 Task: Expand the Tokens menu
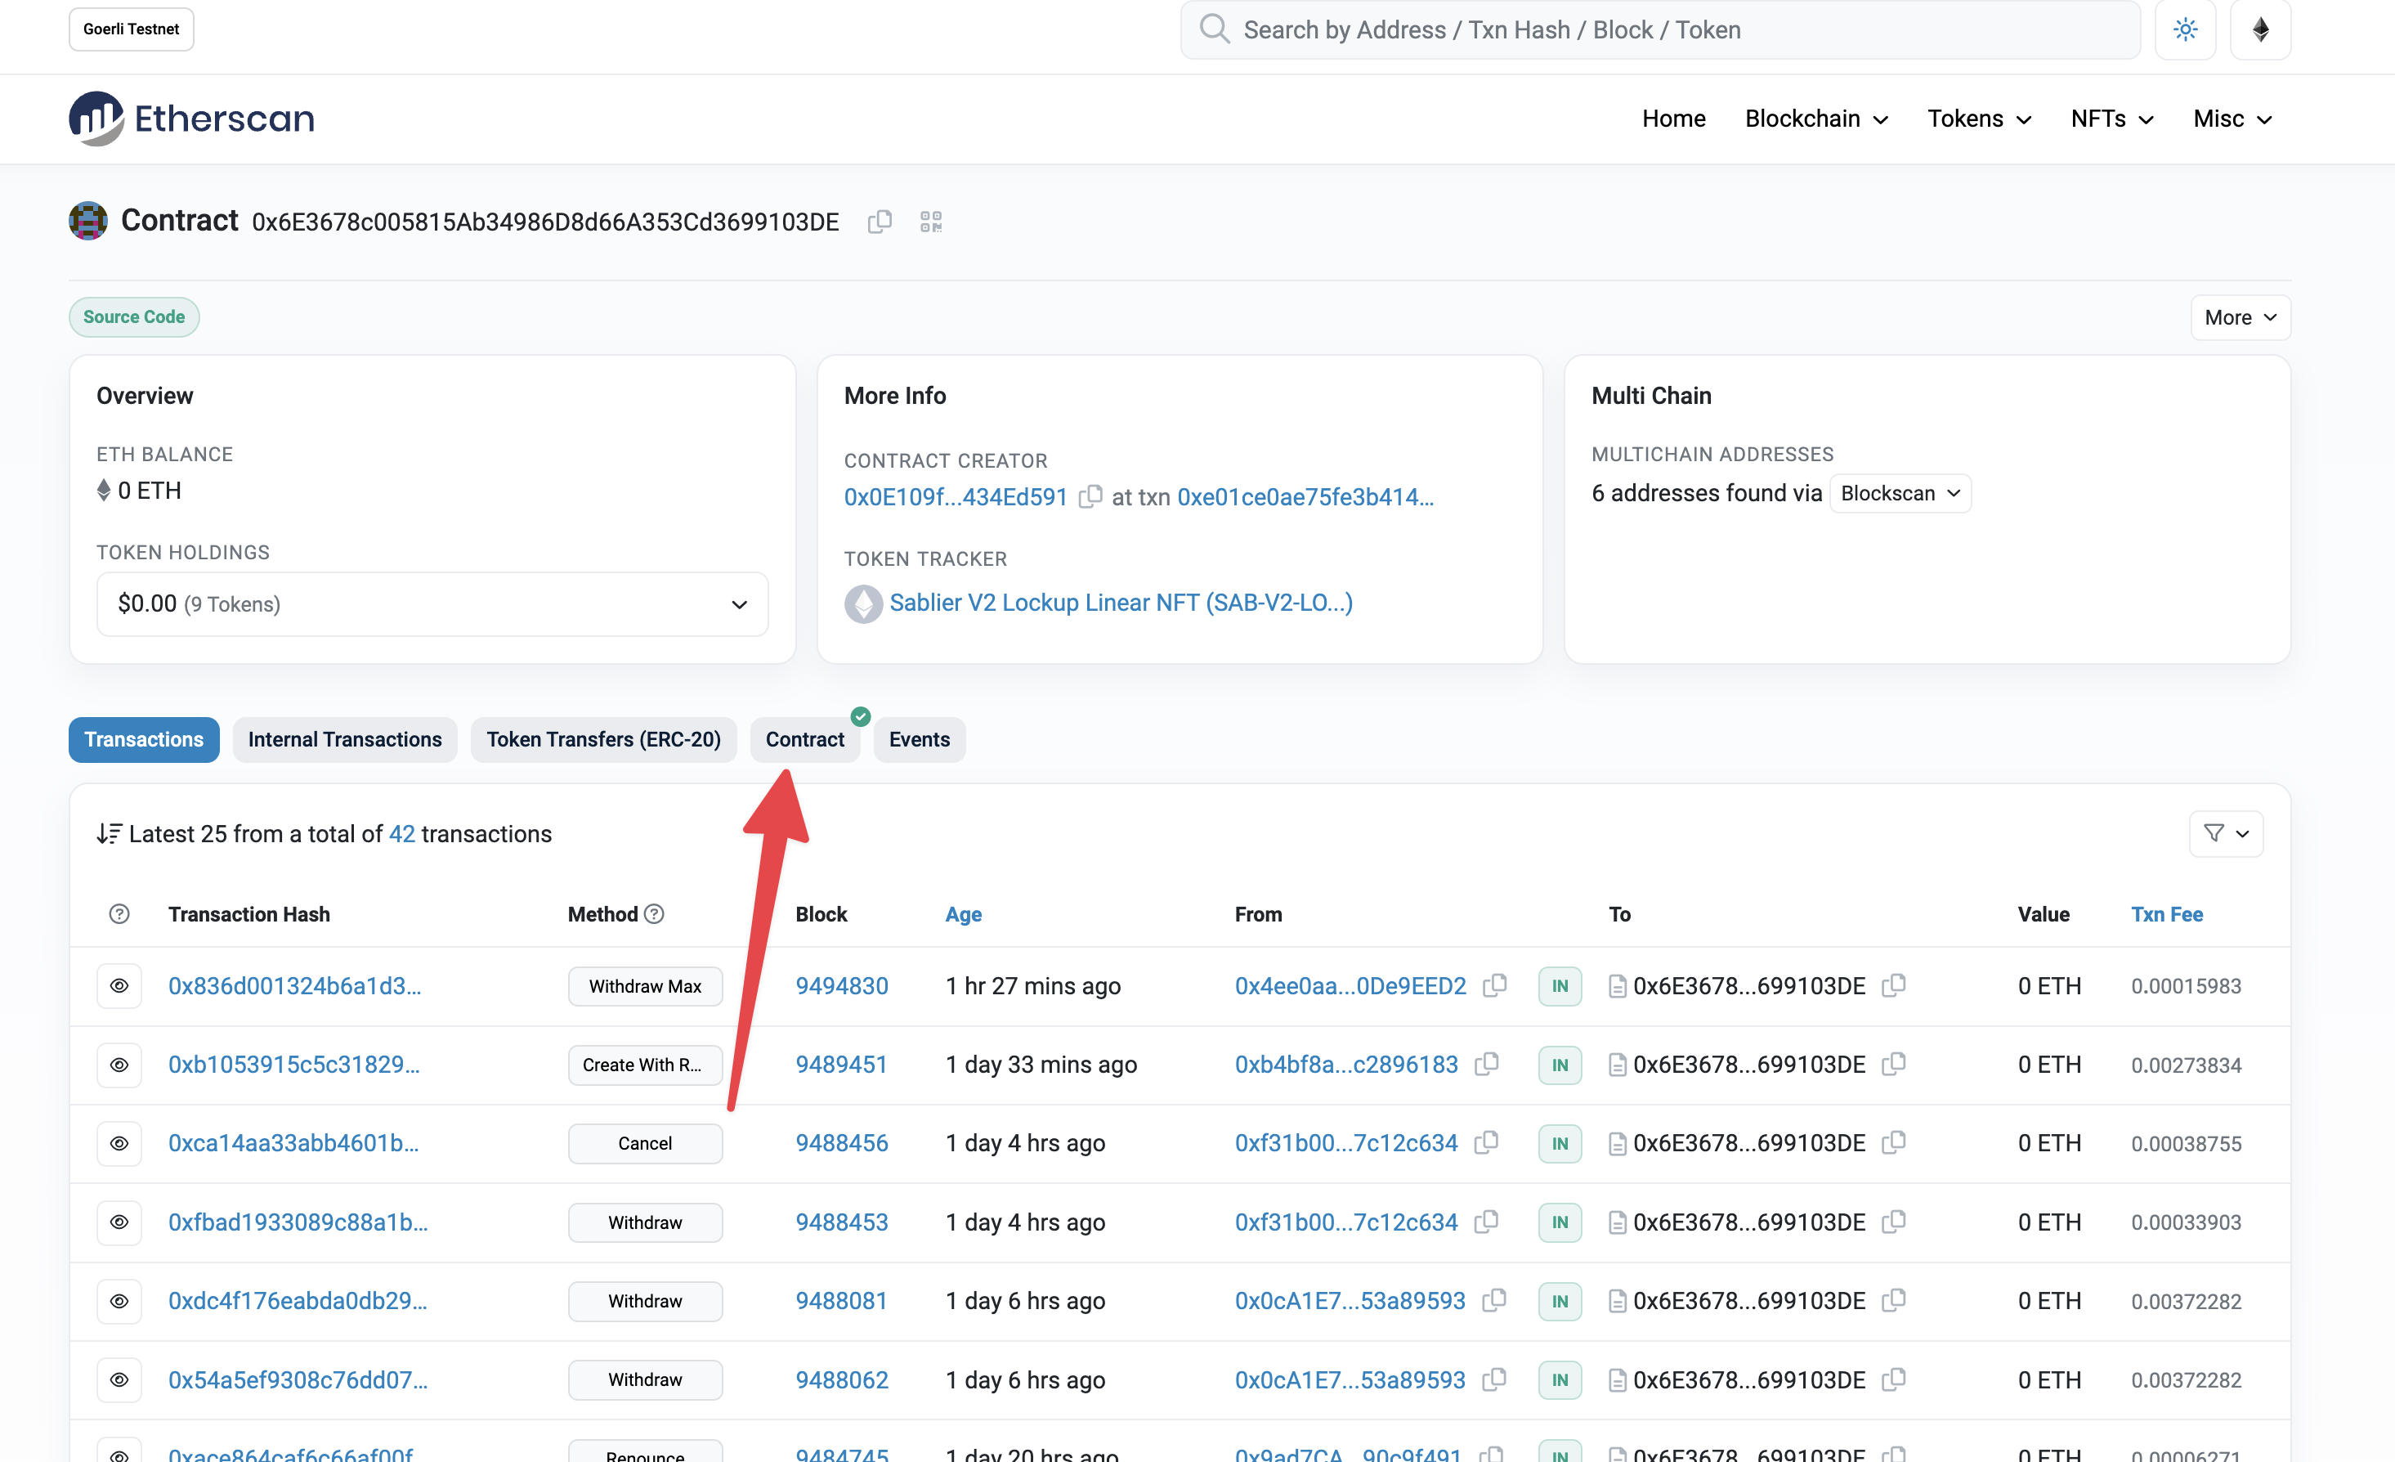[1979, 119]
